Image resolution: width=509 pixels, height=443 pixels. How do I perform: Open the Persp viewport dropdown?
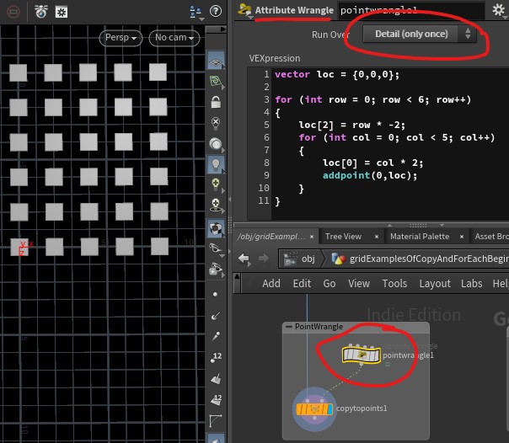119,38
